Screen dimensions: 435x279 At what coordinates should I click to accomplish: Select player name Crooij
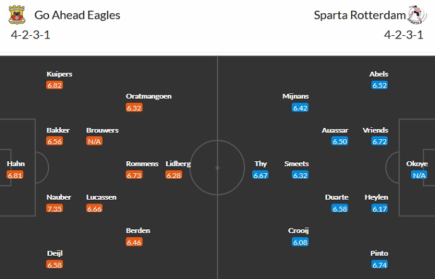click(x=299, y=231)
